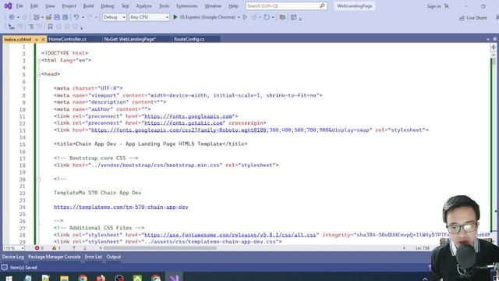Open the Debug menu
Viewport: 499px width, 281px height.
pos(108,6)
